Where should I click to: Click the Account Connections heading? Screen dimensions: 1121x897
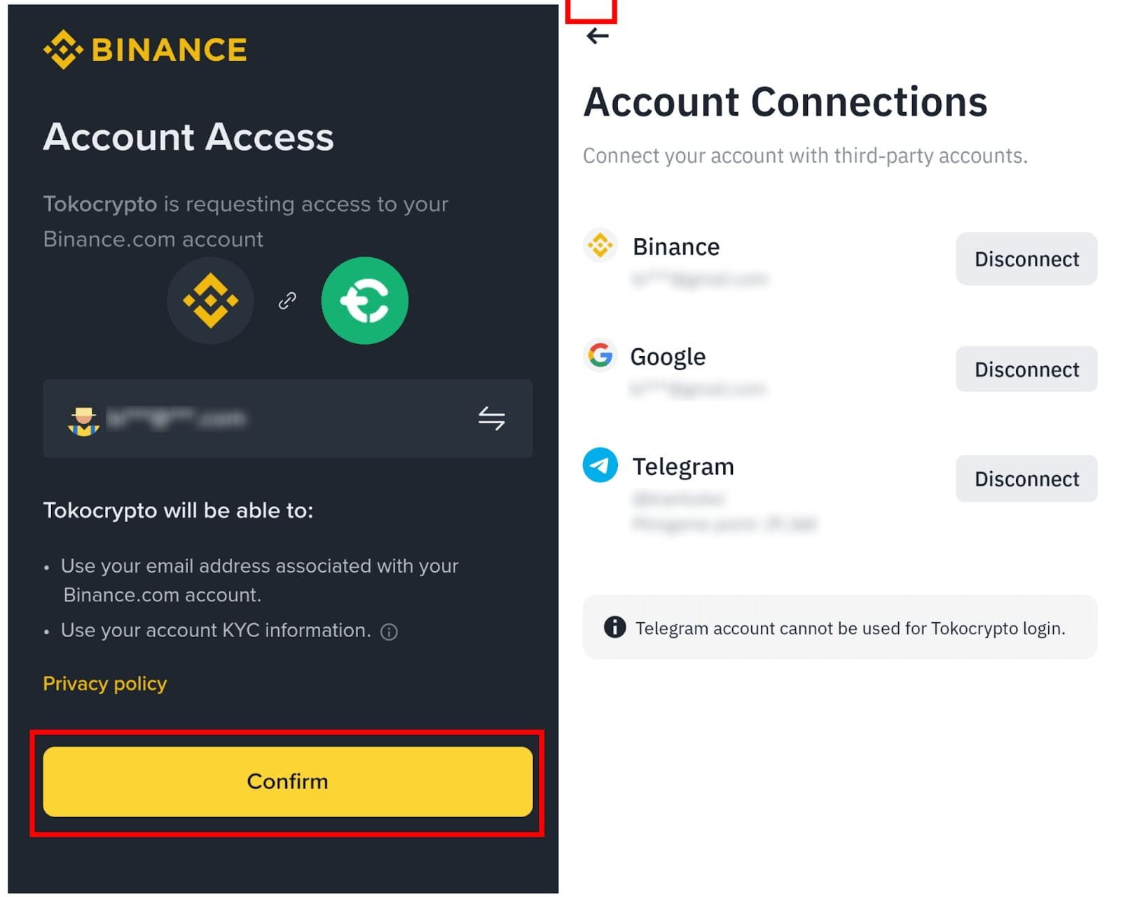tap(785, 102)
